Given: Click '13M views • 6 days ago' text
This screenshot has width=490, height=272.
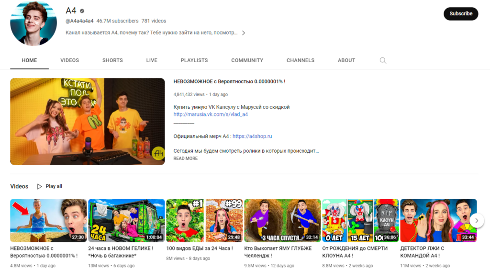Looking at the screenshot, I should click(111, 266).
